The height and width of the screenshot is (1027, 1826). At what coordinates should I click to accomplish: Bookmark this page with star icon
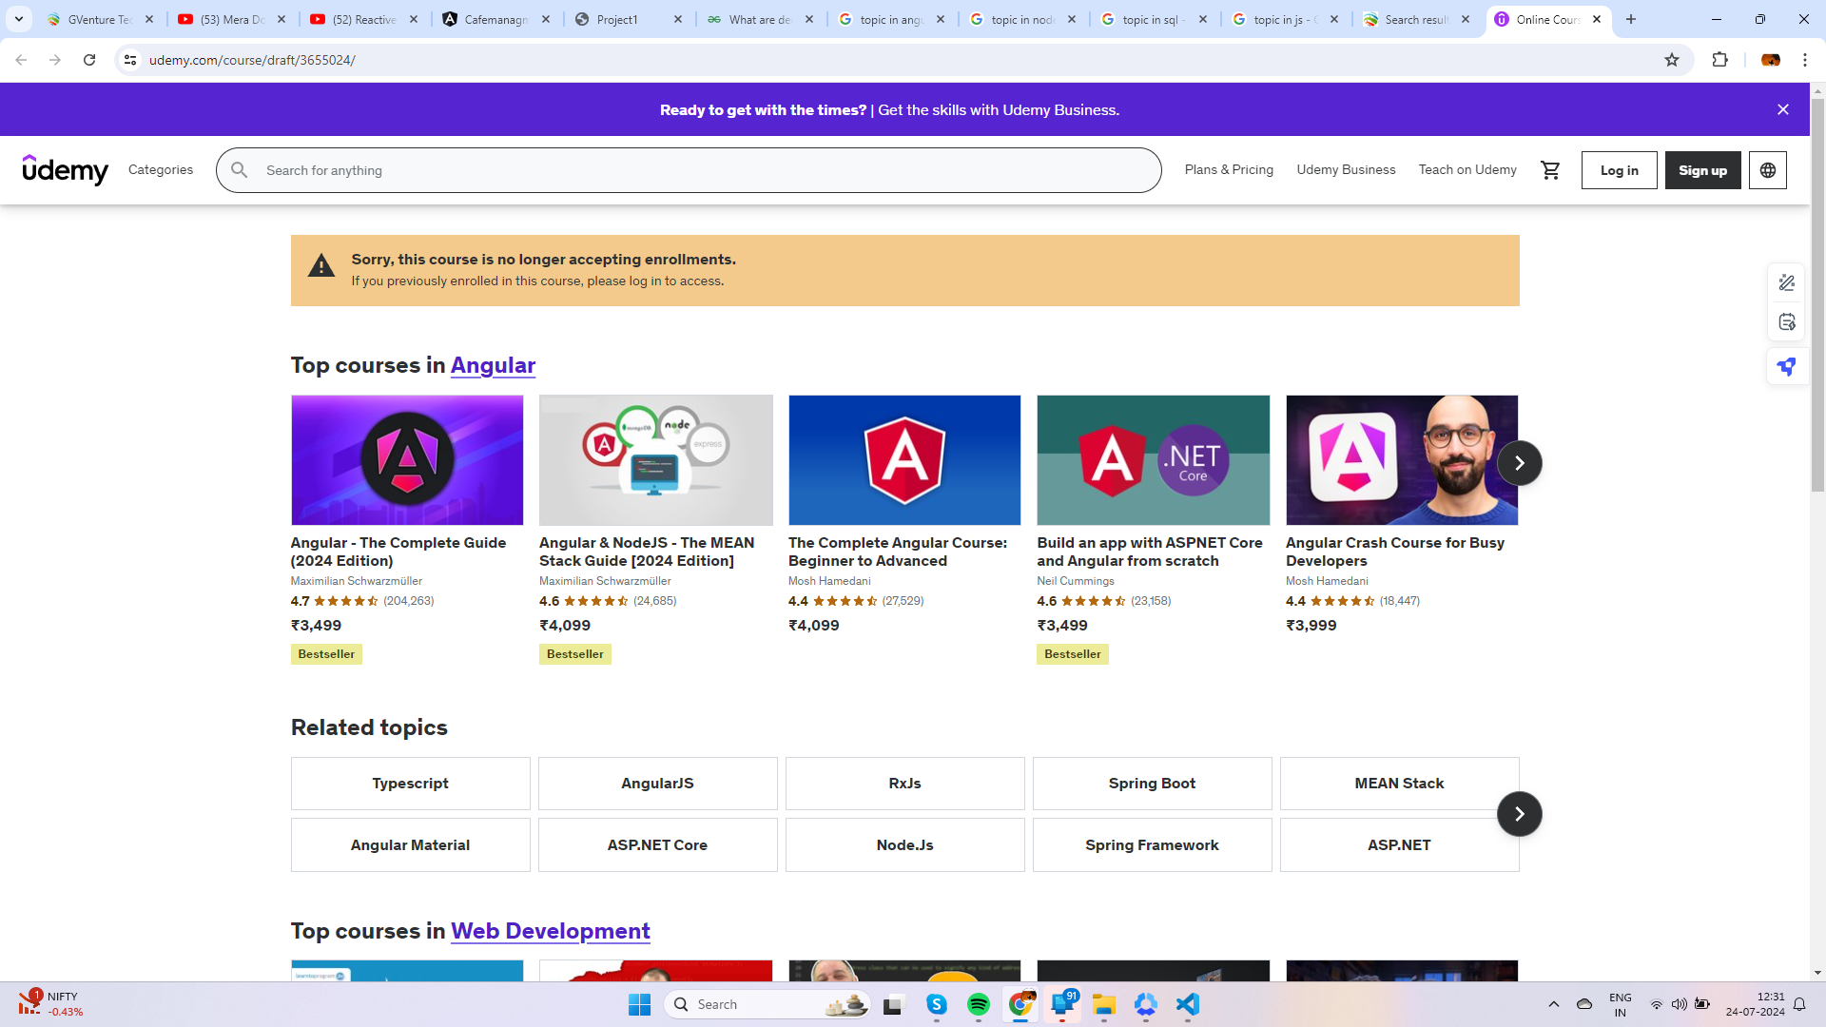coord(1672,60)
